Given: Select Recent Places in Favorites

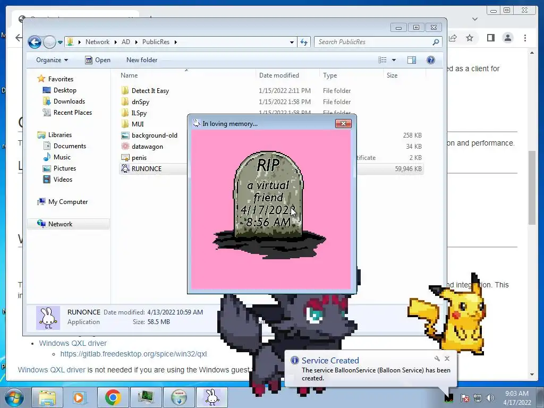Looking at the screenshot, I should (67, 113).
